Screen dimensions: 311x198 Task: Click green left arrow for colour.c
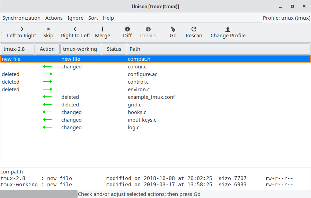[x=47, y=66]
